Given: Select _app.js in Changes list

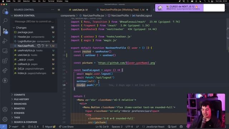Looking at the screenshot, I should click(34, 59).
